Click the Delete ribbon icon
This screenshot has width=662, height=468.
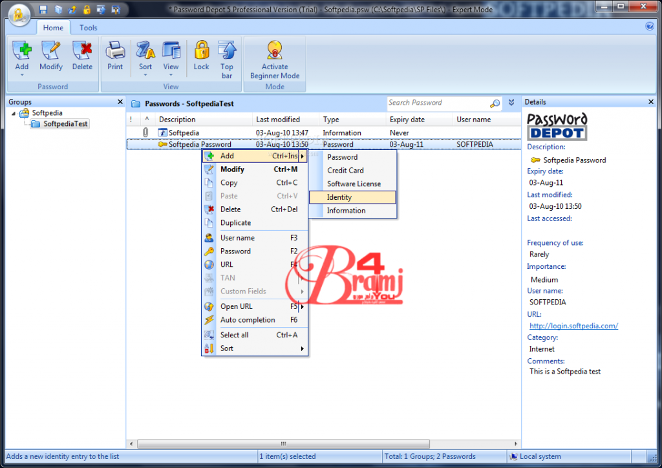[82, 50]
